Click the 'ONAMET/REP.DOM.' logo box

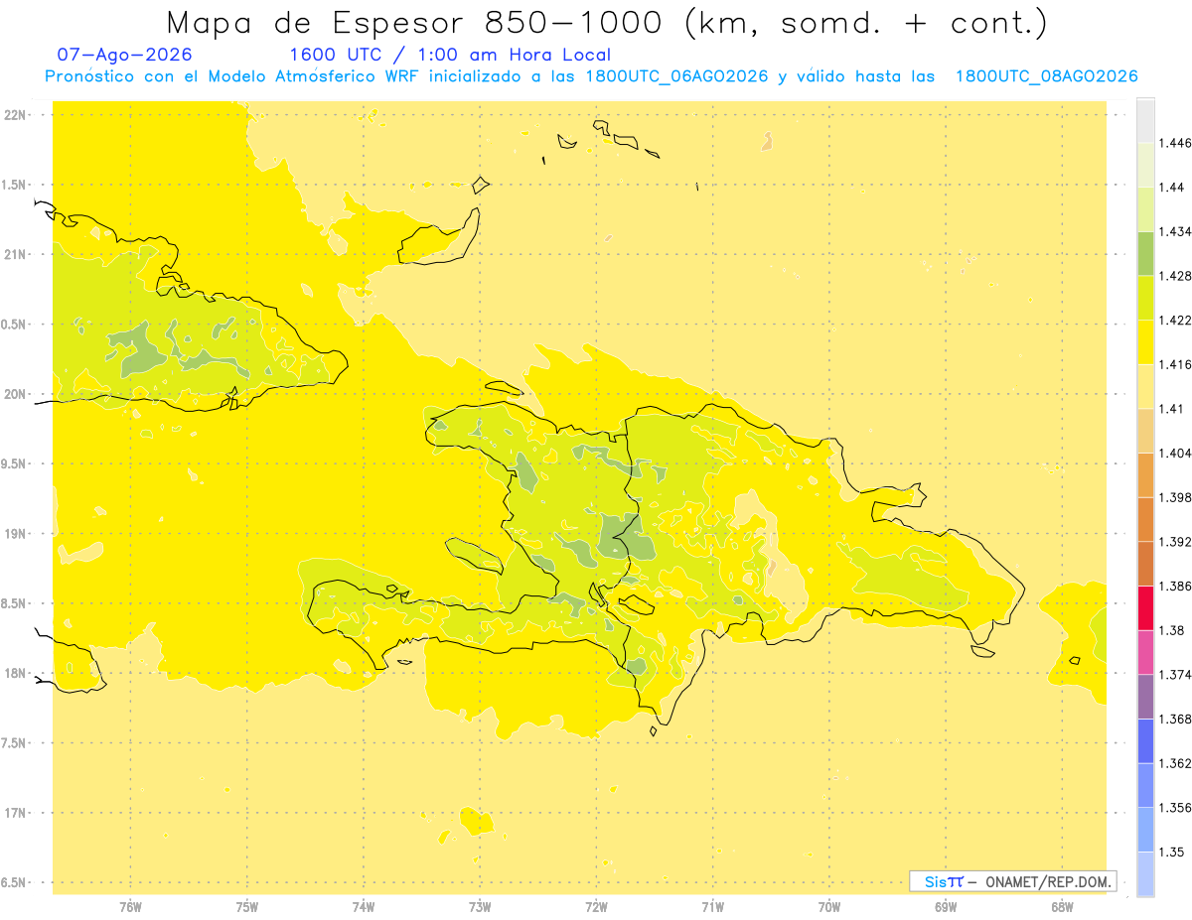1013,881
